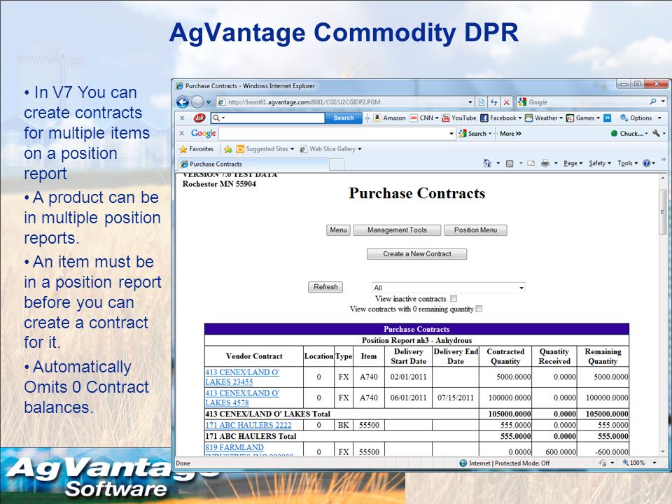Open search provider dropdown arrow
672x504 pixels.
coord(663,101)
